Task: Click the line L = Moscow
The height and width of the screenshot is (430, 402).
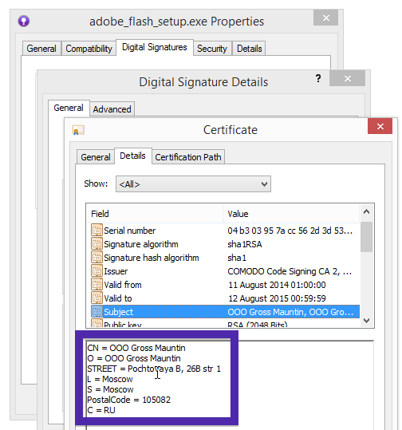Action: 110,379
